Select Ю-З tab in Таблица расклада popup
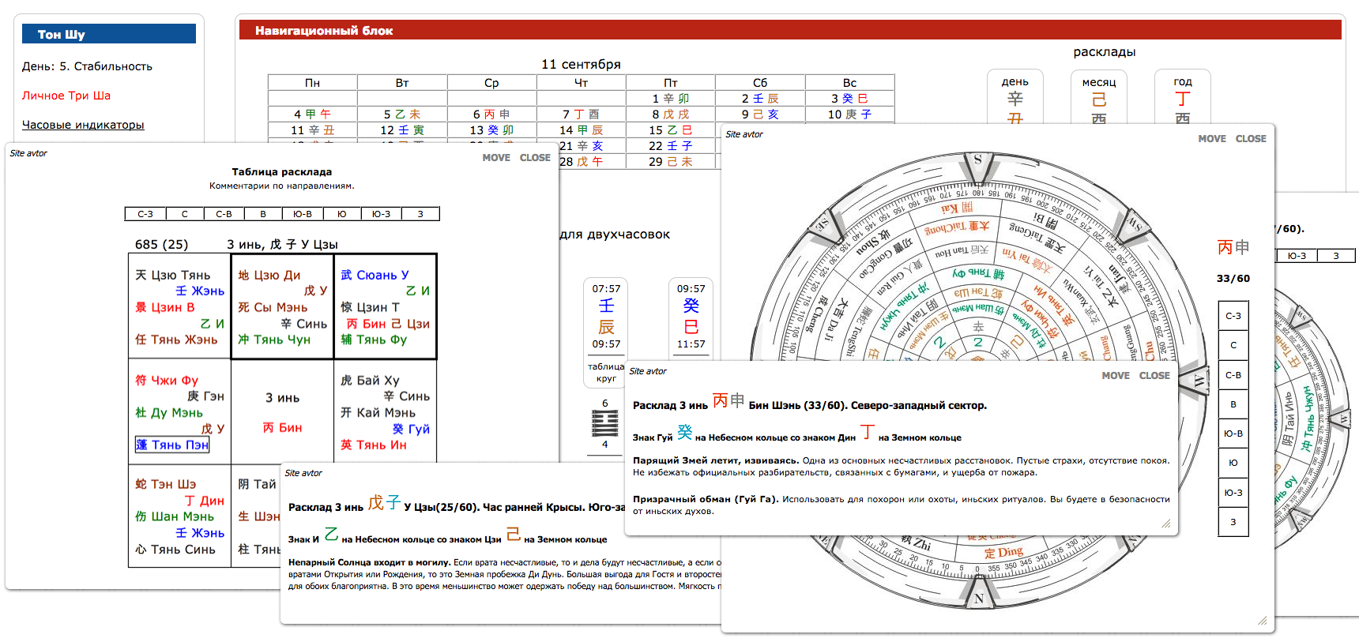Image resolution: width=1359 pixels, height=642 pixels. 382,214
